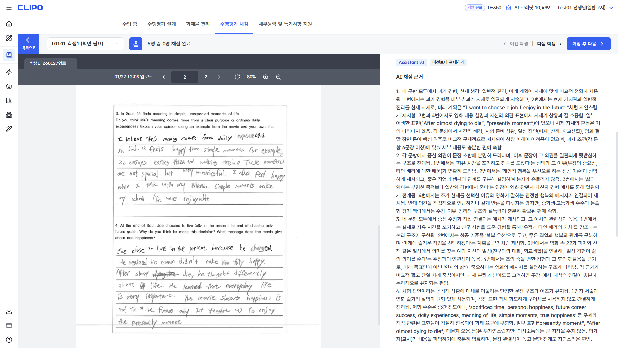Click the document viewer vertical scrollbar

pyautogui.click(x=379, y=275)
